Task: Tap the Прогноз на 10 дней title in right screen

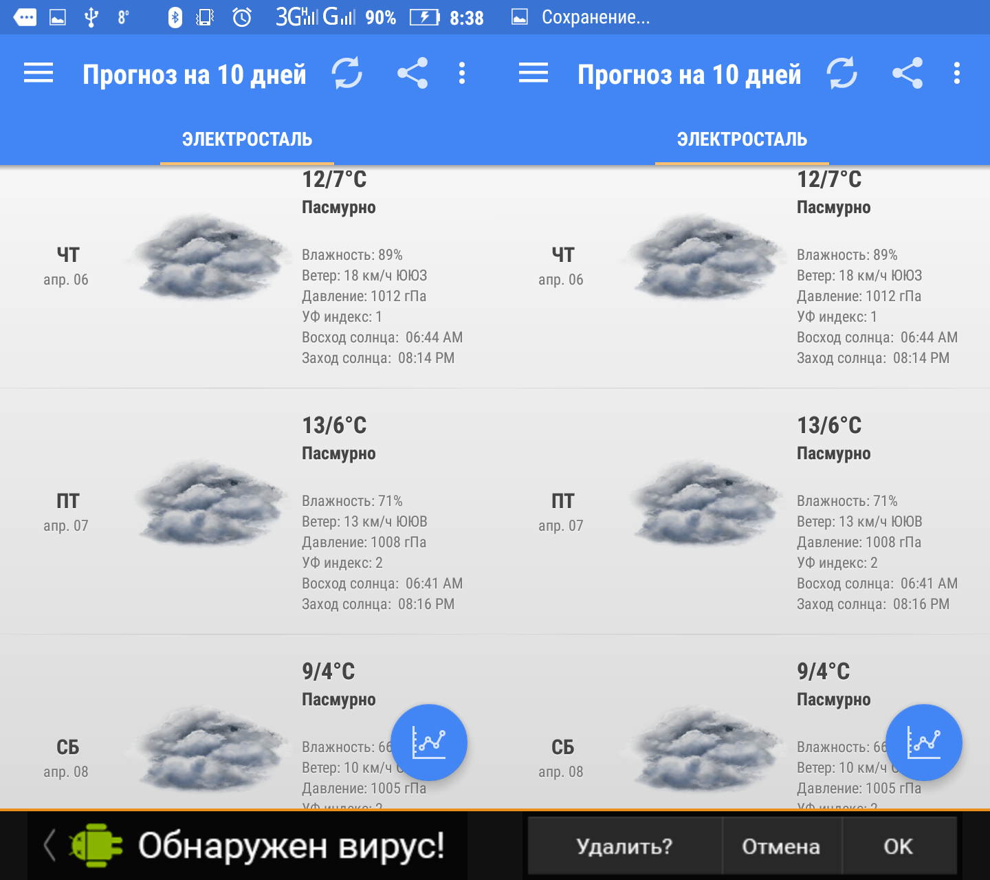Action: point(690,74)
